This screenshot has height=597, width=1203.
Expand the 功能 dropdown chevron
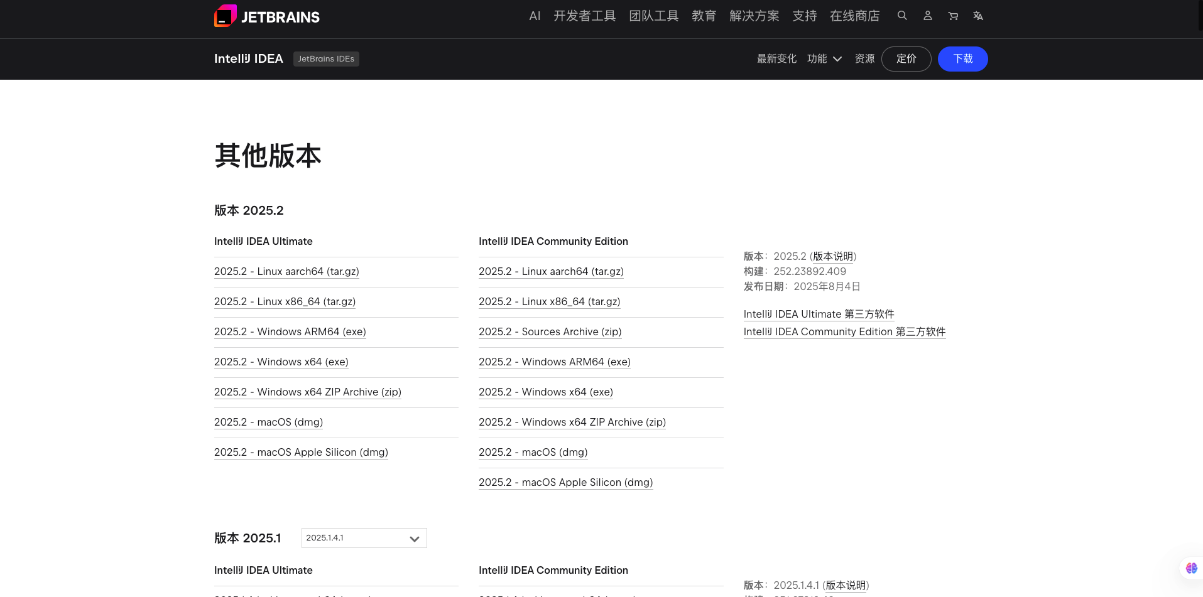837,59
